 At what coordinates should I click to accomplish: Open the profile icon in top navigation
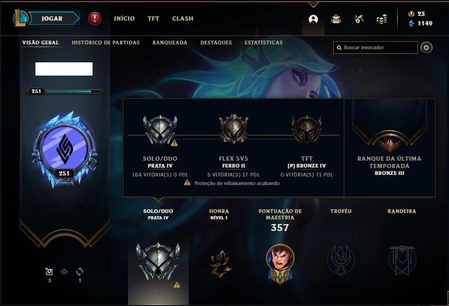pos(313,19)
